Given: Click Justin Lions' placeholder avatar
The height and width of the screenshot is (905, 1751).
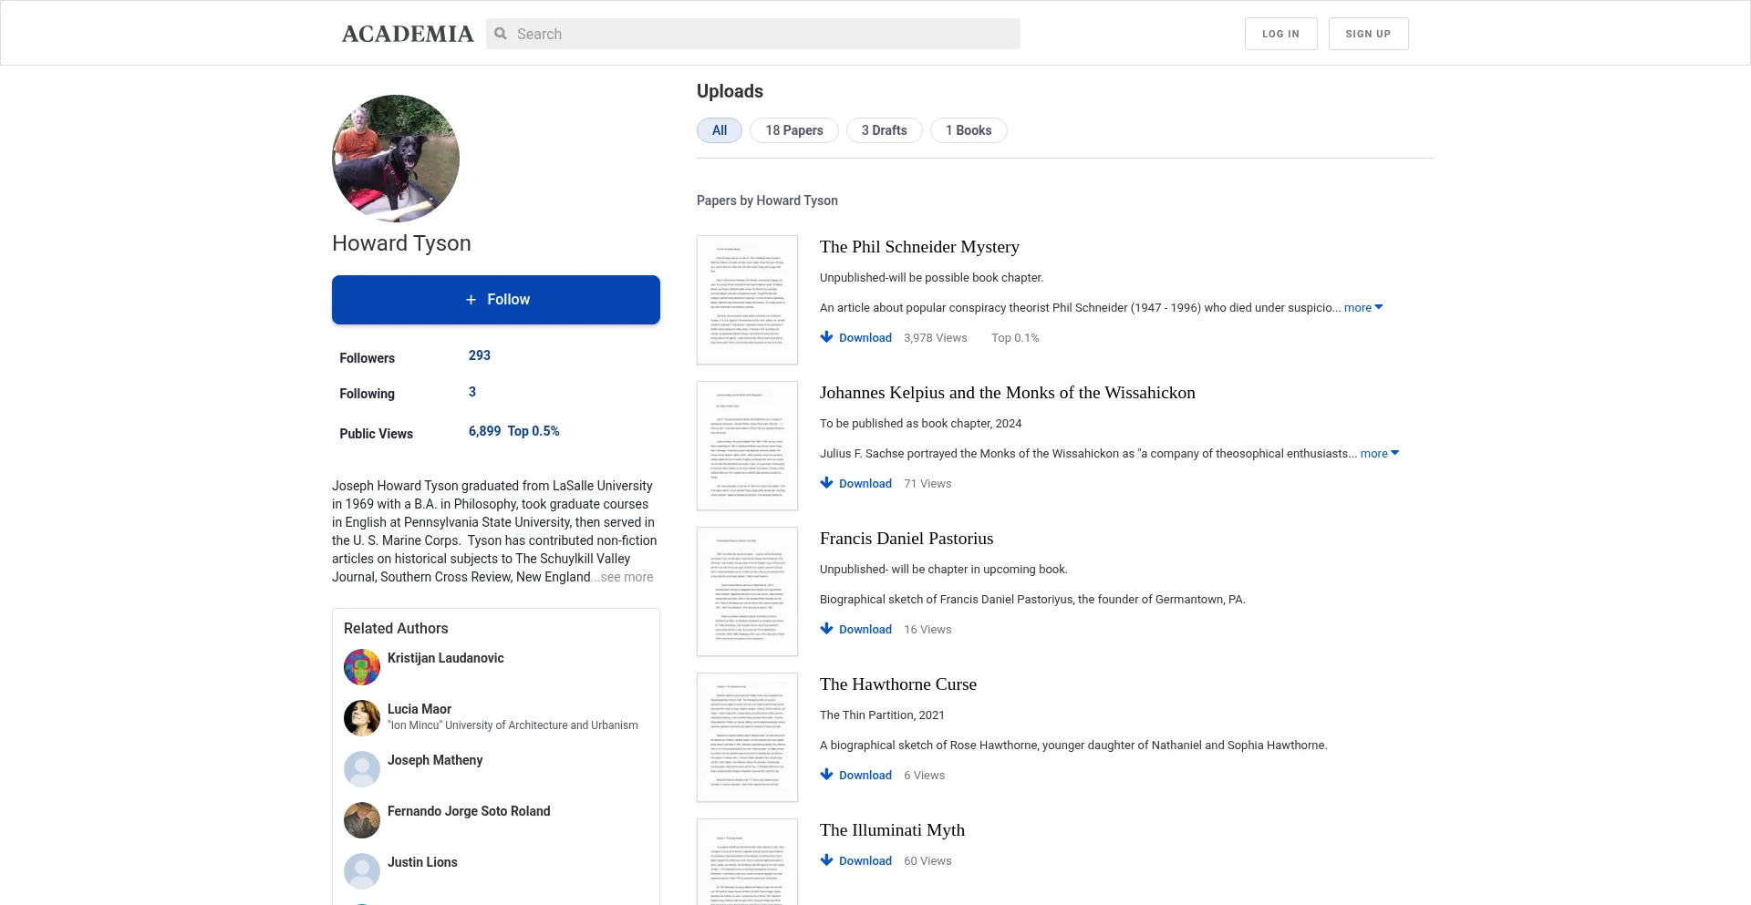Looking at the screenshot, I should [362, 871].
